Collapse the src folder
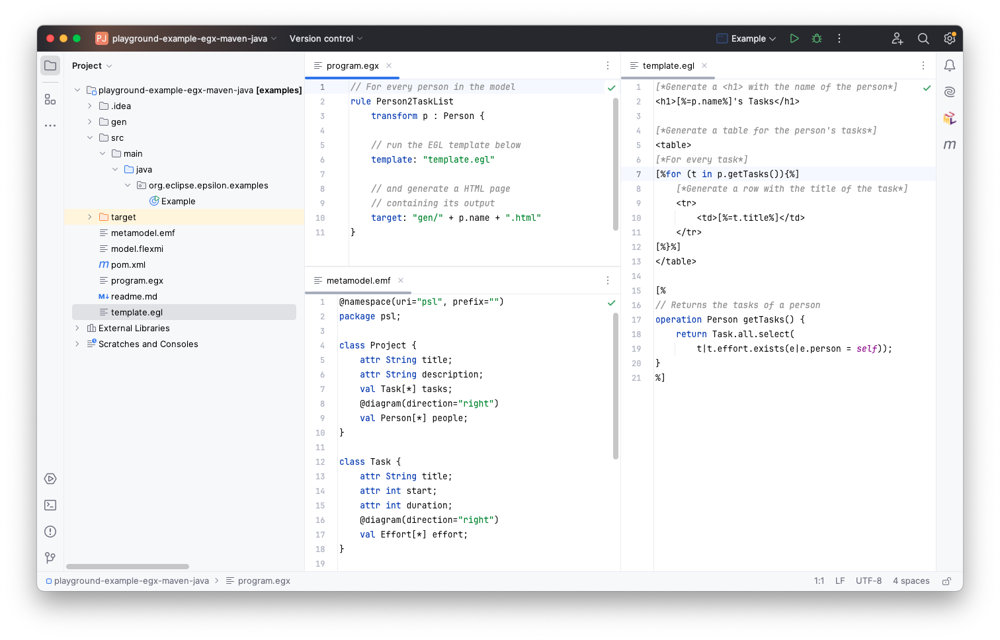 [90, 138]
